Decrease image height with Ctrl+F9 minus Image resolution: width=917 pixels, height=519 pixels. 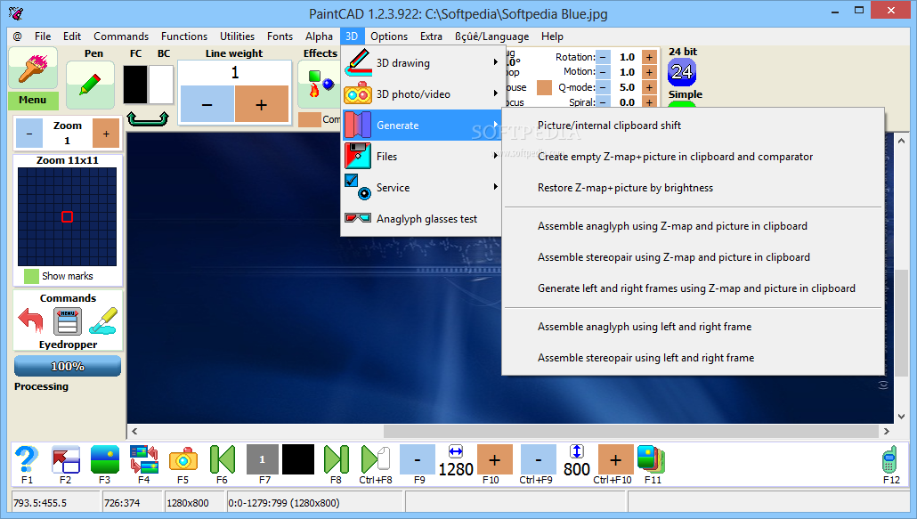(x=538, y=459)
